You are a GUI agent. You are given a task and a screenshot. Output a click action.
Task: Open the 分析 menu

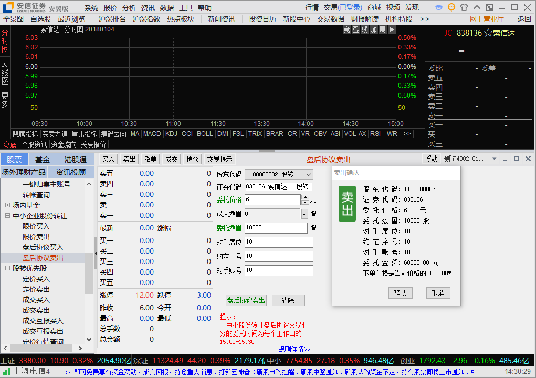(x=129, y=8)
